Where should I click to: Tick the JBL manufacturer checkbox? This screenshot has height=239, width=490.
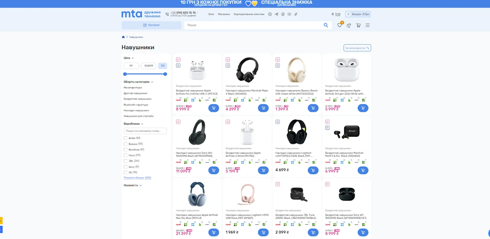point(125,161)
